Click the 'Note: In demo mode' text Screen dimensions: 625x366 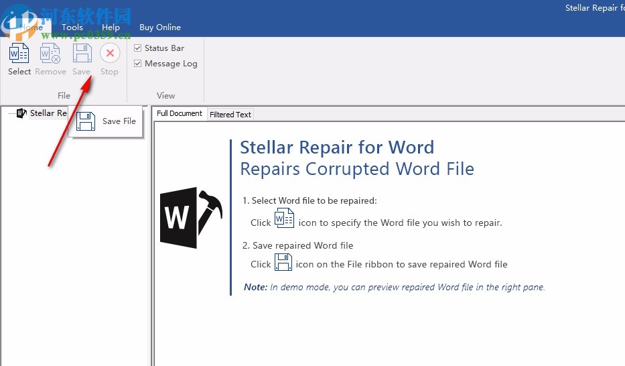[x=394, y=287]
